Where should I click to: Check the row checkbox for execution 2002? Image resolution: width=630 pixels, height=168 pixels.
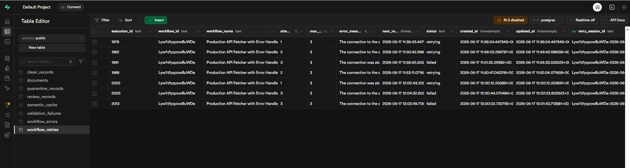94,83
